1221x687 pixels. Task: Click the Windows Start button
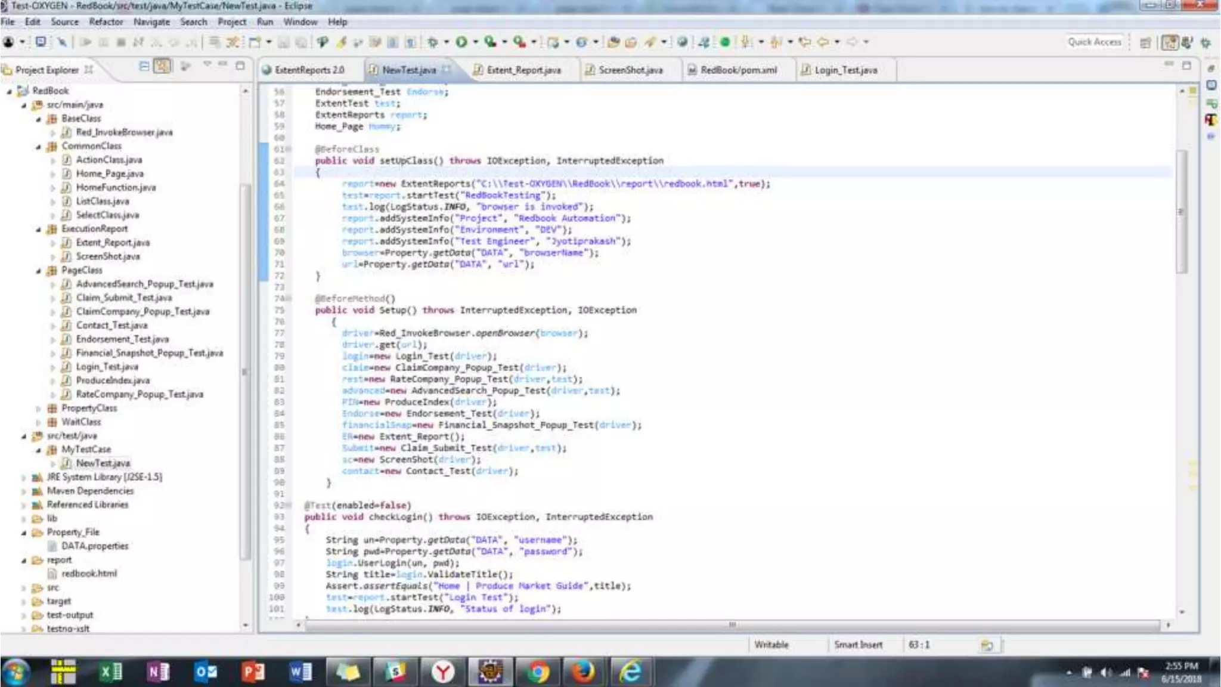point(16,672)
